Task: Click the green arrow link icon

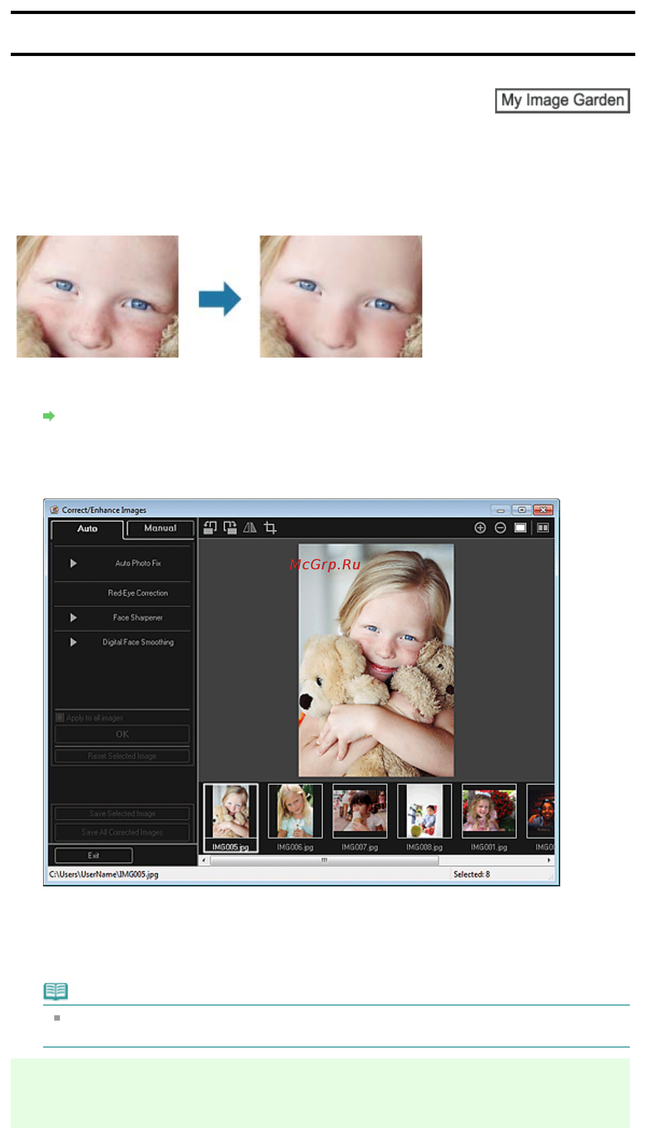Action: 49,416
